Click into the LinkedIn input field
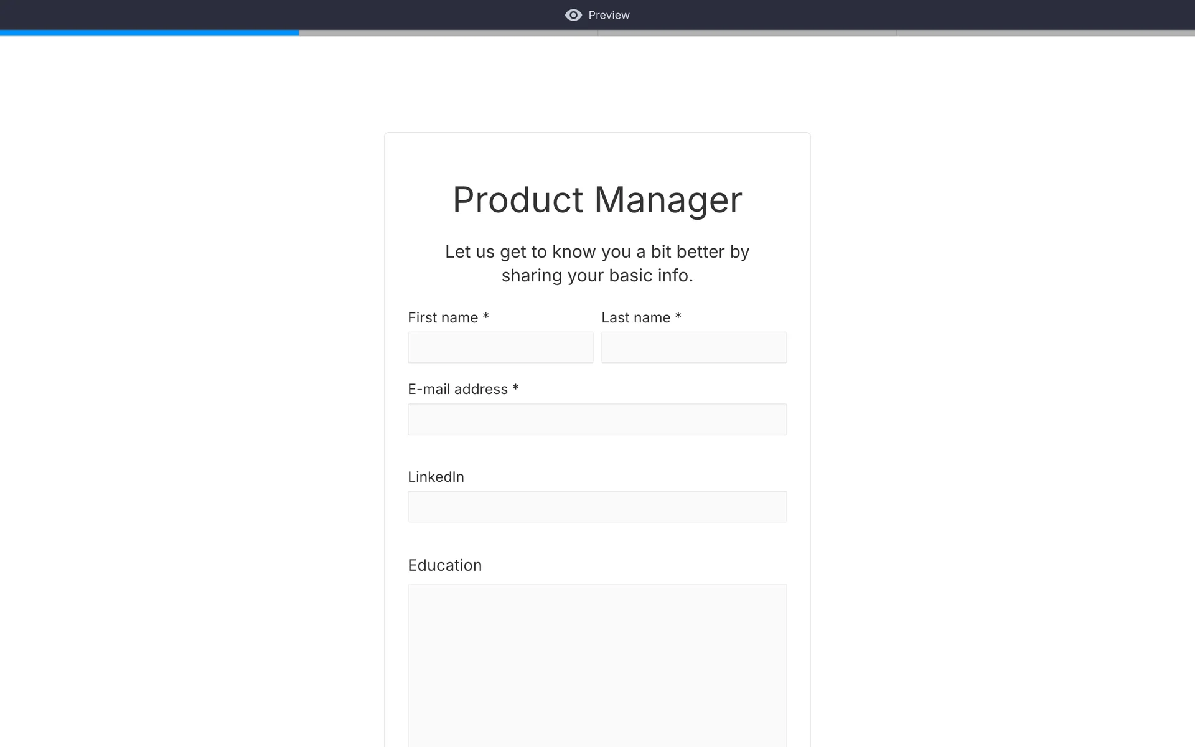 point(597,507)
